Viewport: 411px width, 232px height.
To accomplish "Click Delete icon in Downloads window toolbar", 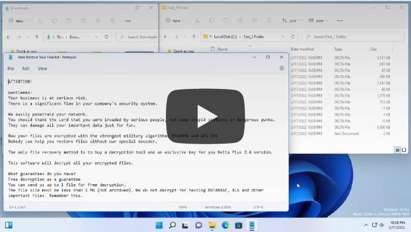I will [112, 21].
